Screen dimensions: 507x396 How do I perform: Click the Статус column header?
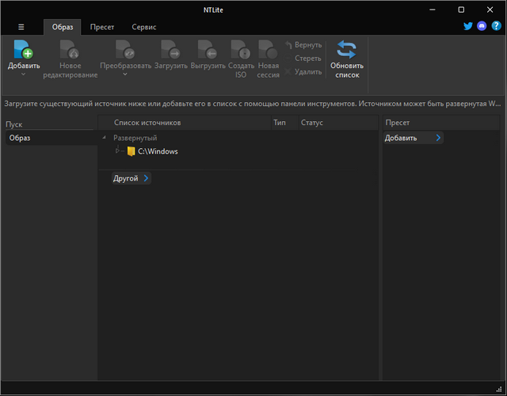coord(312,123)
